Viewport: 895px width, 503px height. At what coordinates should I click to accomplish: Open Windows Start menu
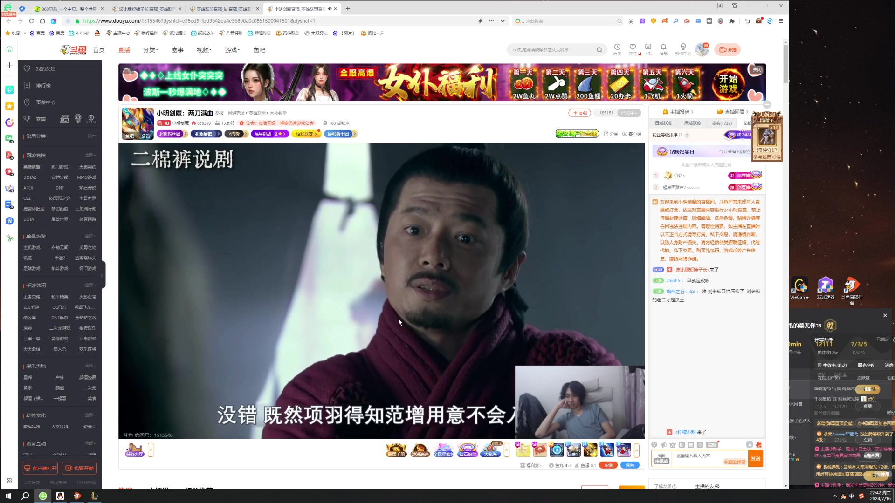[x=8, y=496]
